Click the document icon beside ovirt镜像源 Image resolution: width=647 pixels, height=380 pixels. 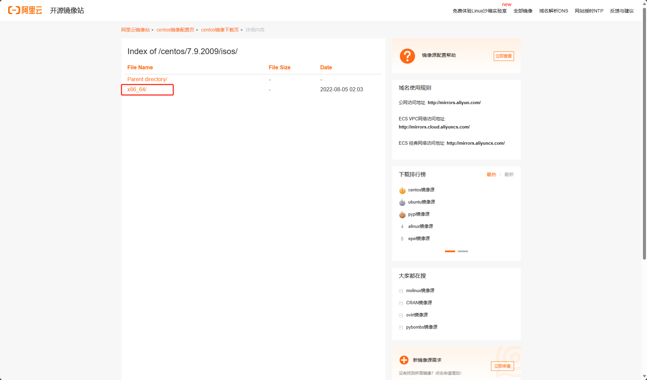(401, 315)
